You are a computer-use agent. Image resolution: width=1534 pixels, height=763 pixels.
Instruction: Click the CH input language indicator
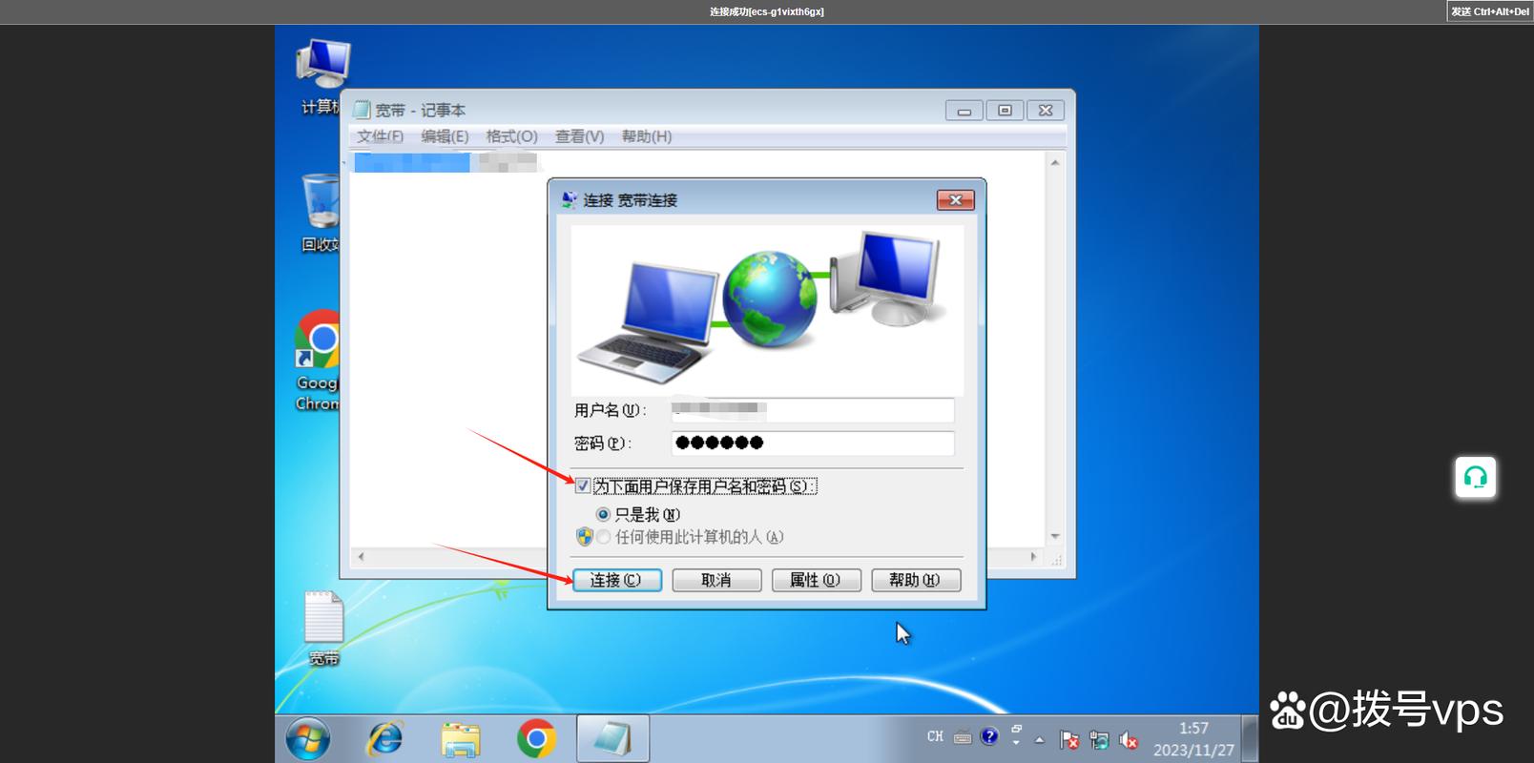pyautogui.click(x=935, y=736)
